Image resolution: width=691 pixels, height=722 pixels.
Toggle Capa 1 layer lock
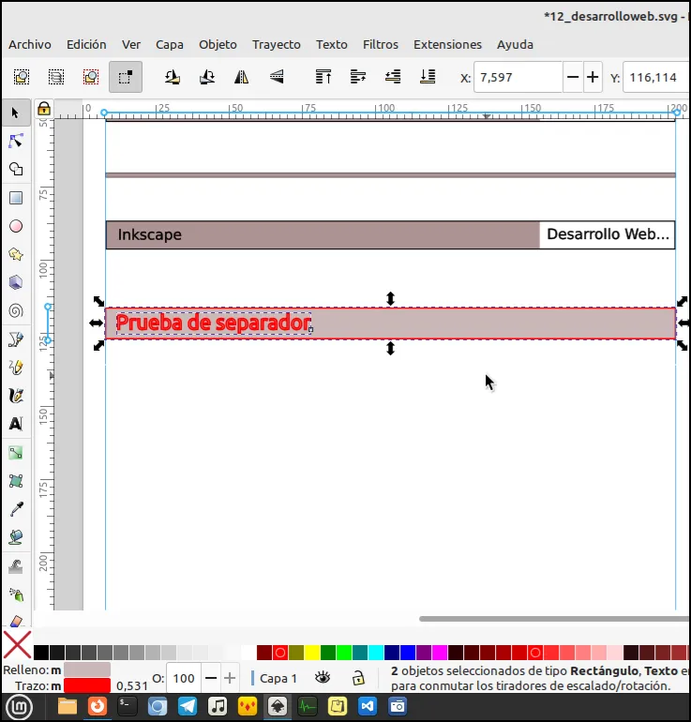coord(358,678)
